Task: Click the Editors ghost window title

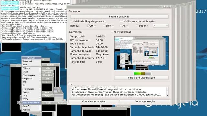Action: [x=50, y=65]
